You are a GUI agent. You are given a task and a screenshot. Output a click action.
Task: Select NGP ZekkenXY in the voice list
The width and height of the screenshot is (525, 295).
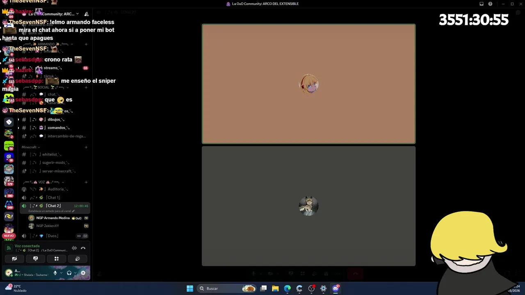[58, 226]
